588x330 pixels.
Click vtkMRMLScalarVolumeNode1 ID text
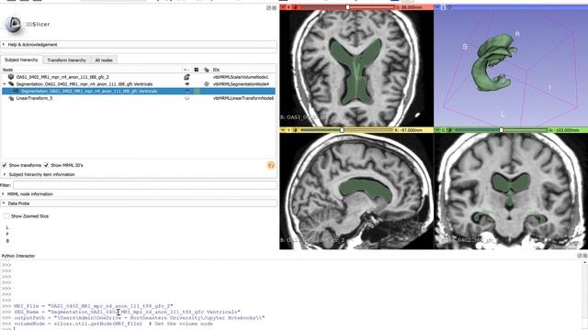pos(241,77)
